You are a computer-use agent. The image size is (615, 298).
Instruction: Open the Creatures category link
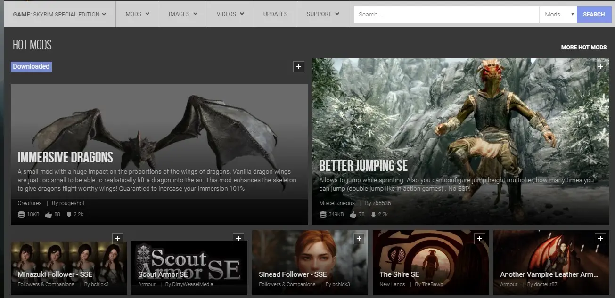pyautogui.click(x=30, y=203)
